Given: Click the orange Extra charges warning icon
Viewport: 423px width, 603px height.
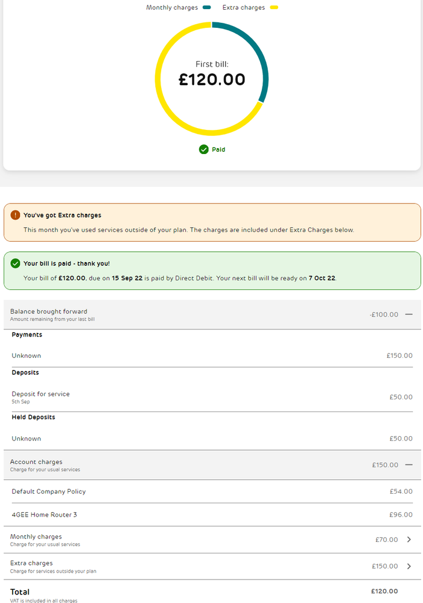Looking at the screenshot, I should coord(14,215).
